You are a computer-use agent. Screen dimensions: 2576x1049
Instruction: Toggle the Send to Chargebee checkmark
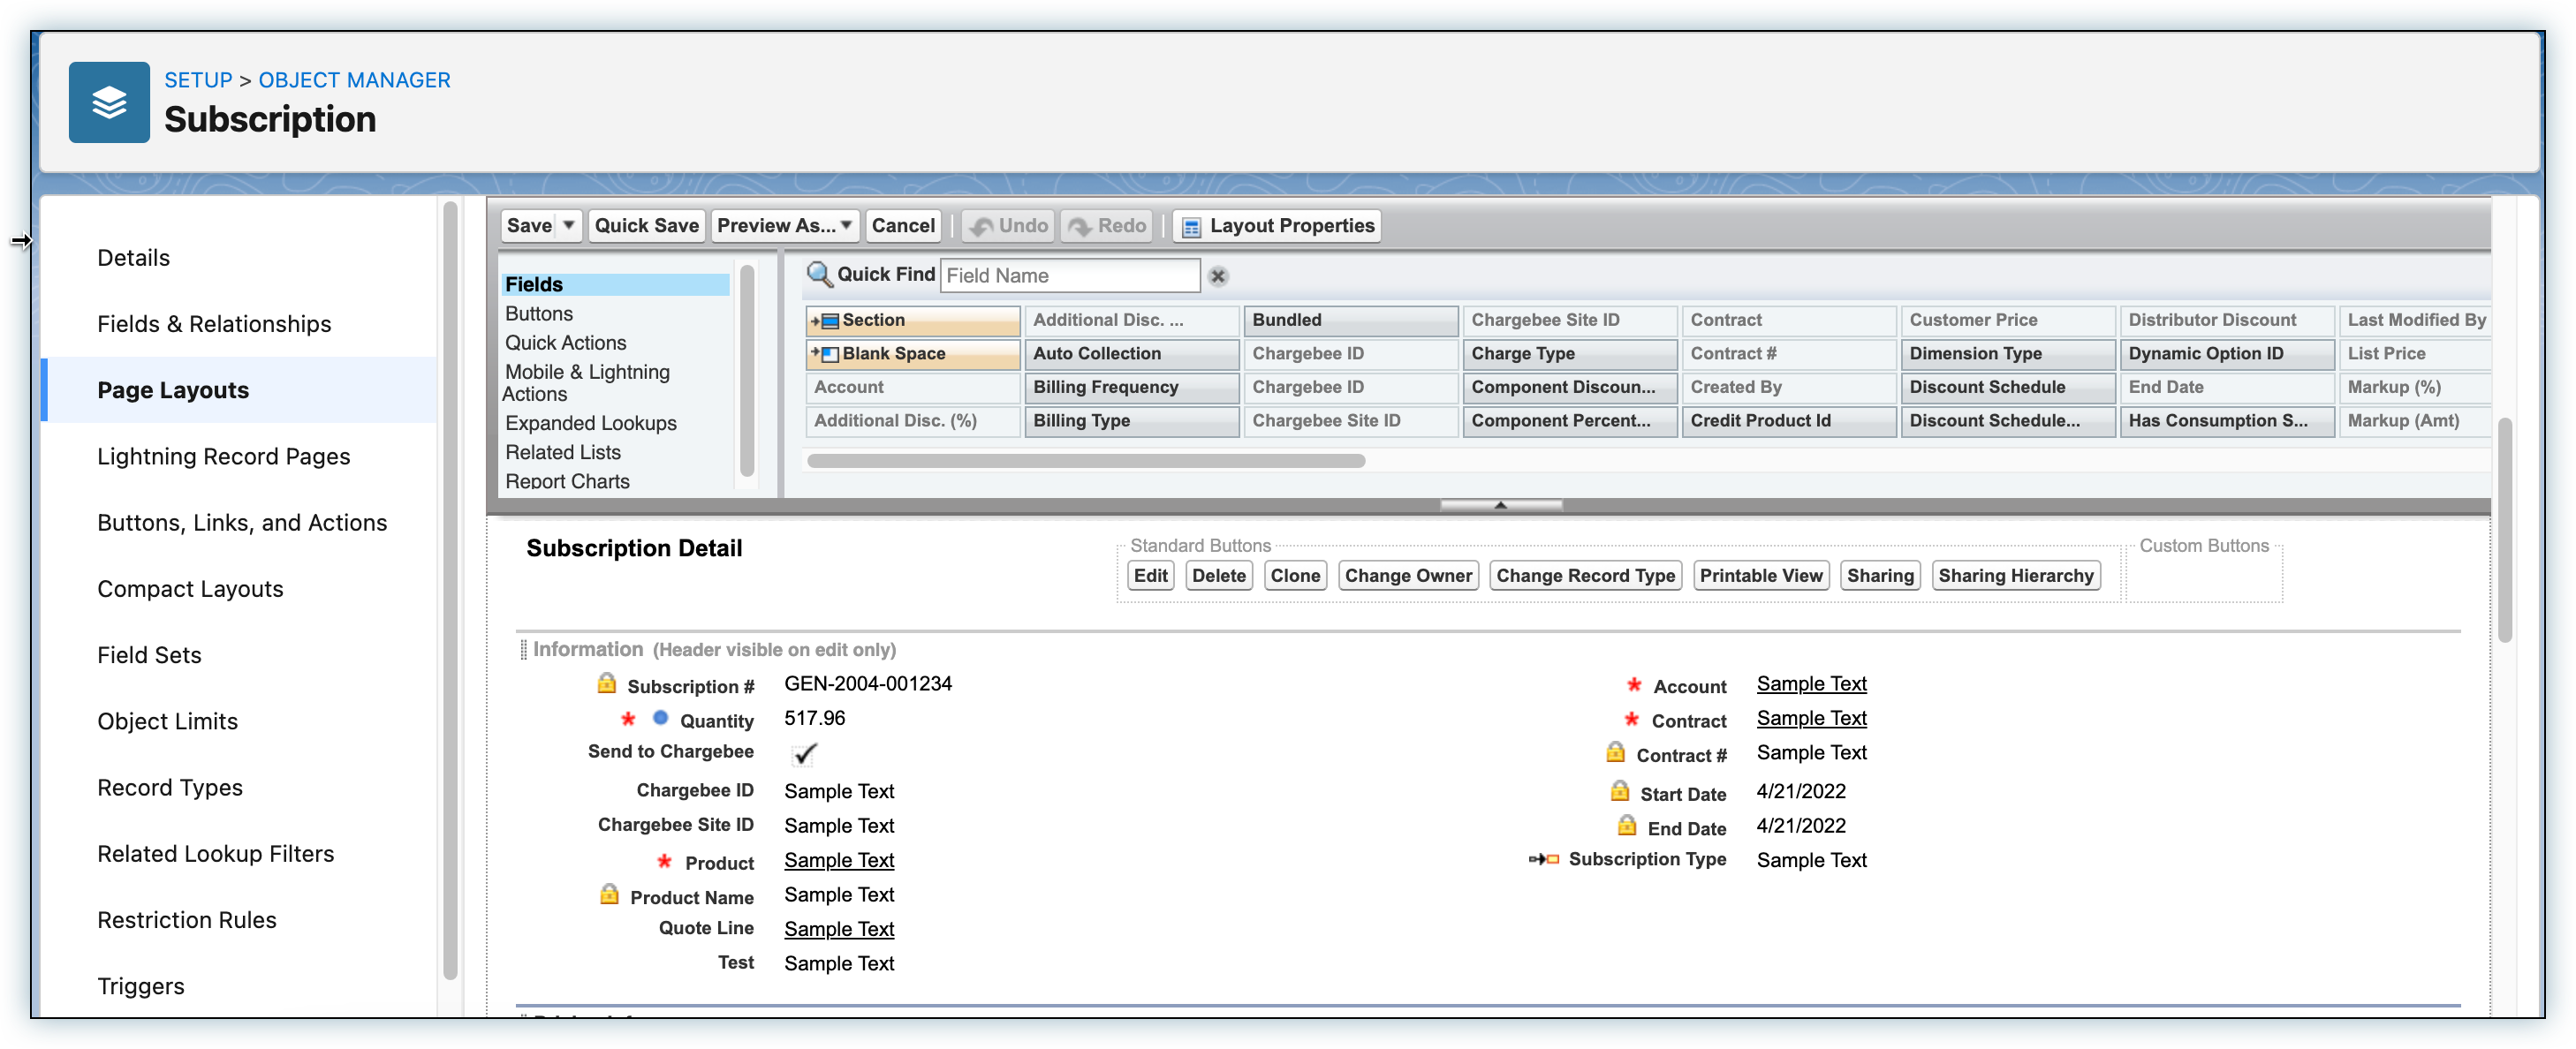coord(804,753)
